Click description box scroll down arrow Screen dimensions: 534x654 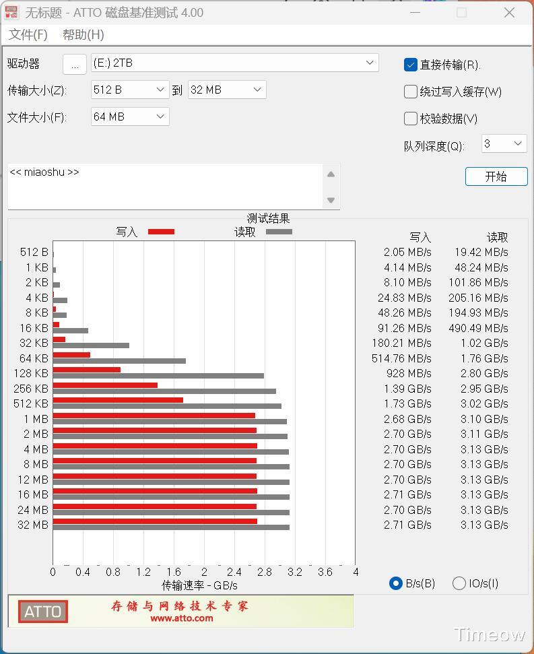(331, 200)
